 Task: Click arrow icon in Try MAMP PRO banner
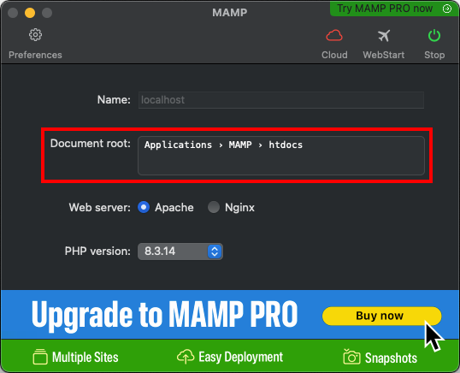(447, 9)
